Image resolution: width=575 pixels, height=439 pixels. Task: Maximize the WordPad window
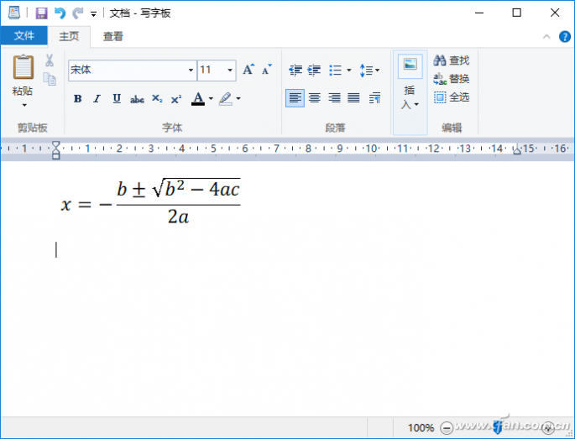(x=517, y=13)
